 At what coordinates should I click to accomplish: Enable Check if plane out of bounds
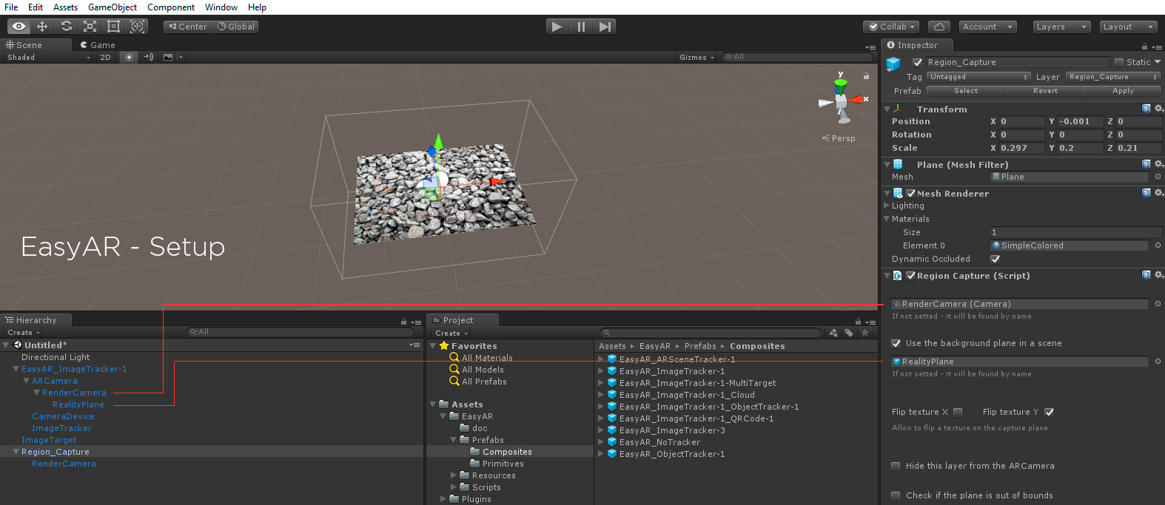[x=896, y=495]
